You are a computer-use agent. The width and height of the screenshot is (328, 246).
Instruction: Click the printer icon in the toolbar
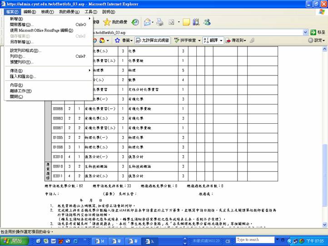160,22
